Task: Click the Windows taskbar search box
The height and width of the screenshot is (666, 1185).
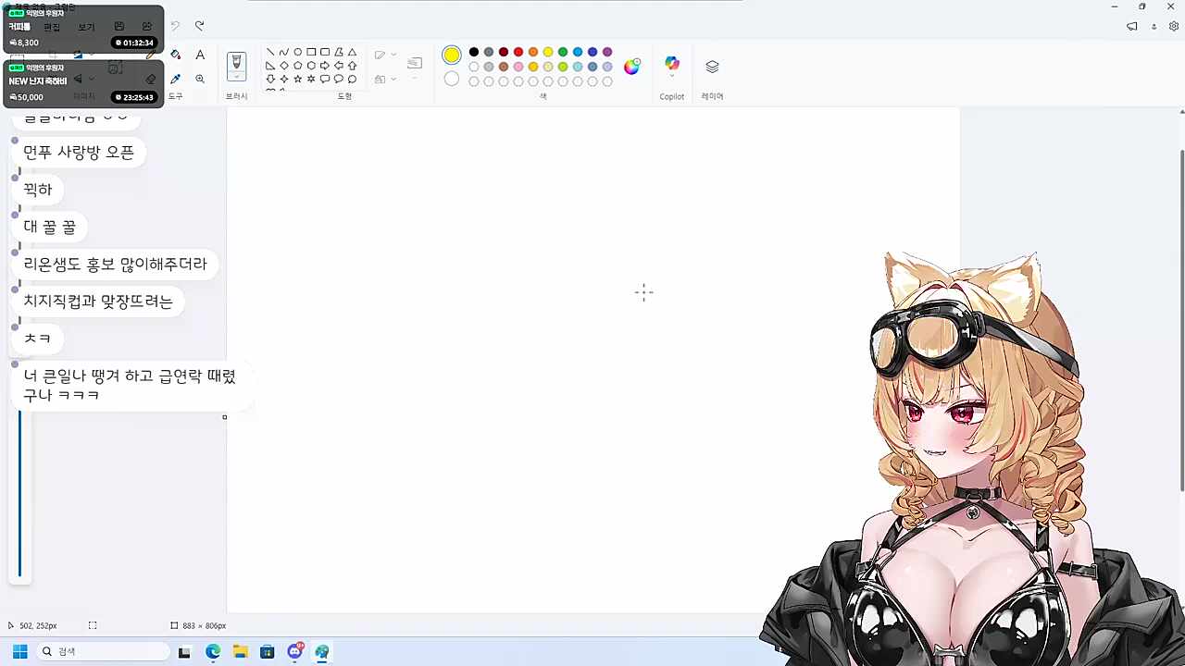Action: [x=102, y=651]
